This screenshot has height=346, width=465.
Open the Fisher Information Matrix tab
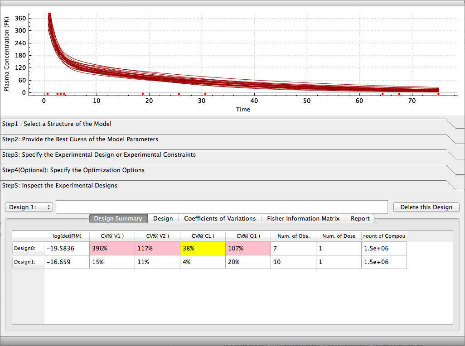303,218
